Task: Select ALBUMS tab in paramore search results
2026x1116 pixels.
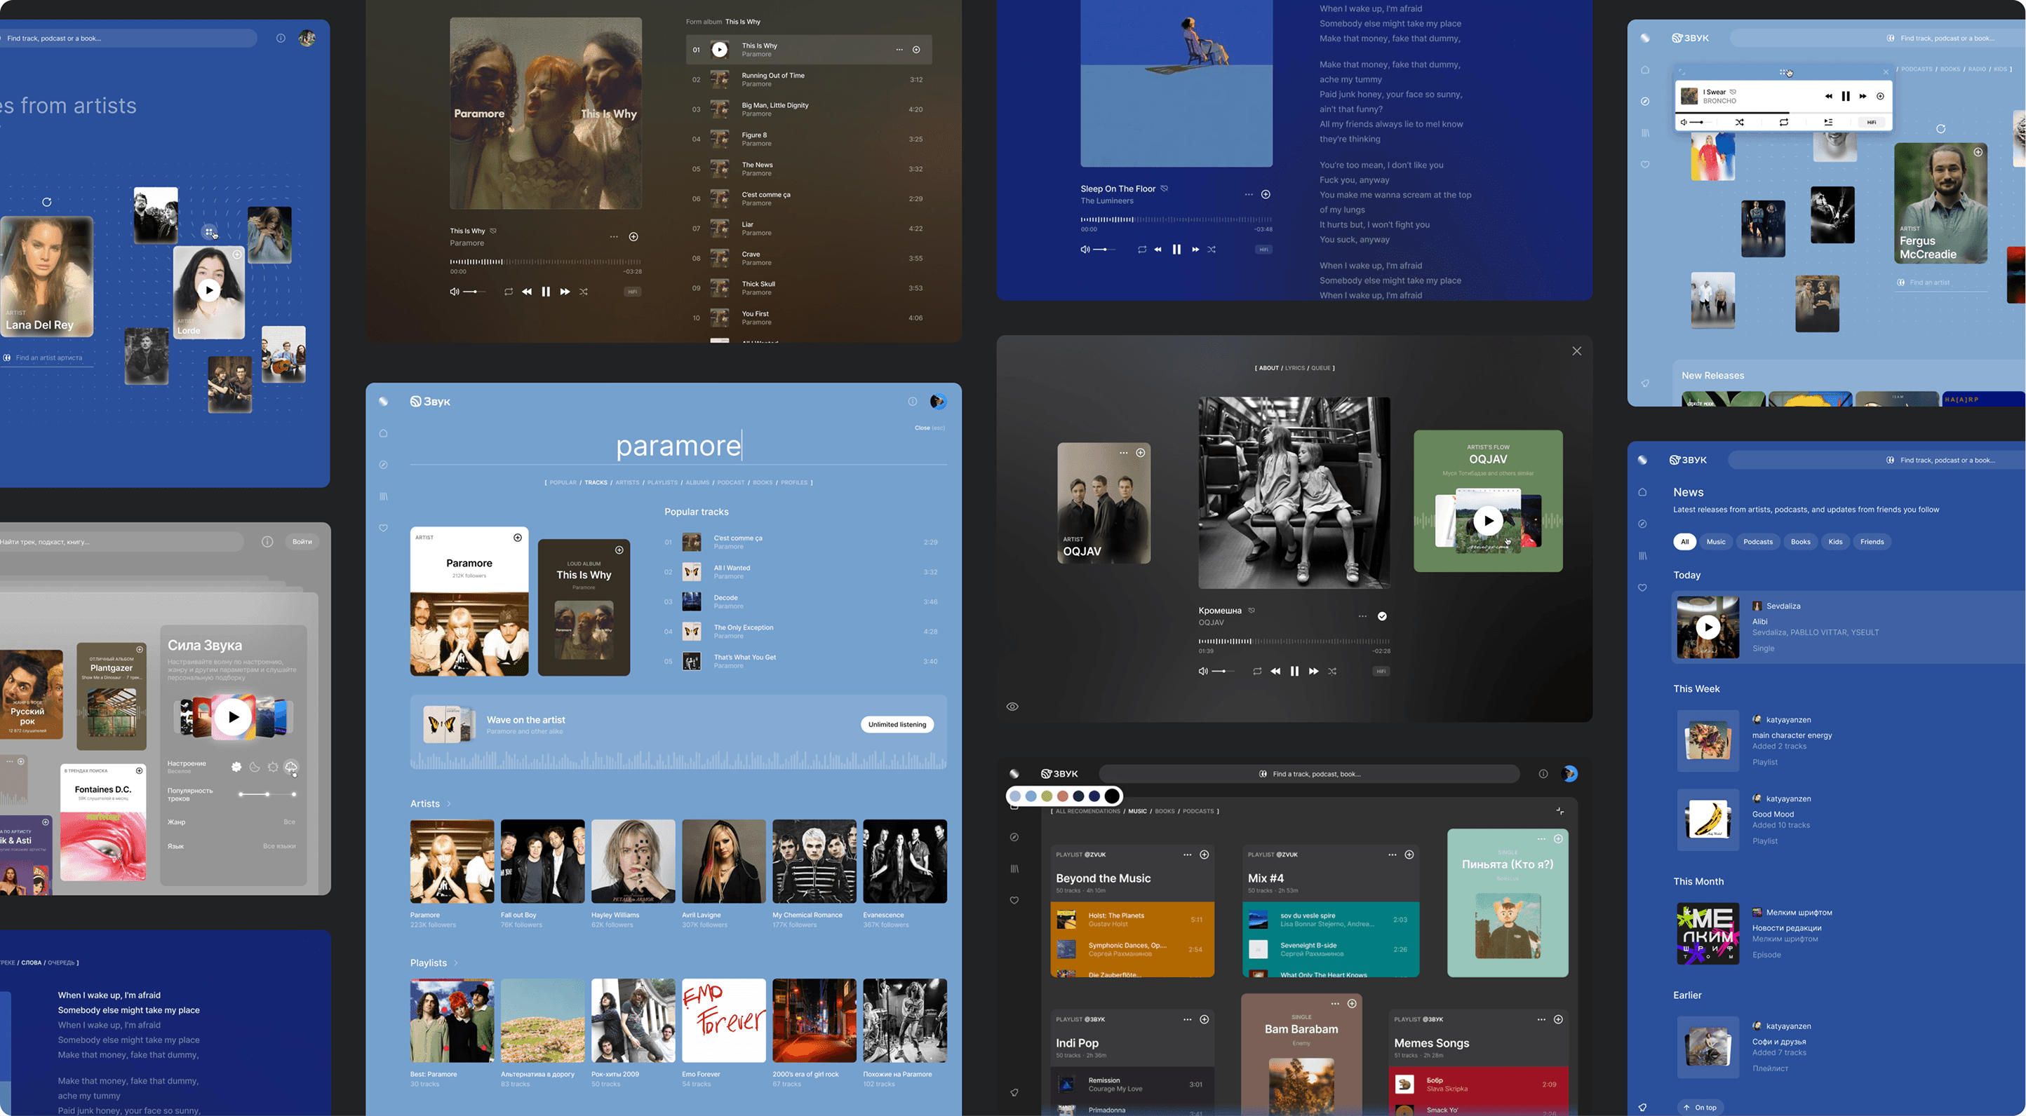Action: (697, 482)
